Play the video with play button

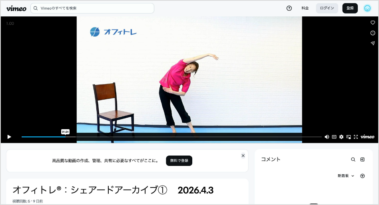tap(9, 137)
